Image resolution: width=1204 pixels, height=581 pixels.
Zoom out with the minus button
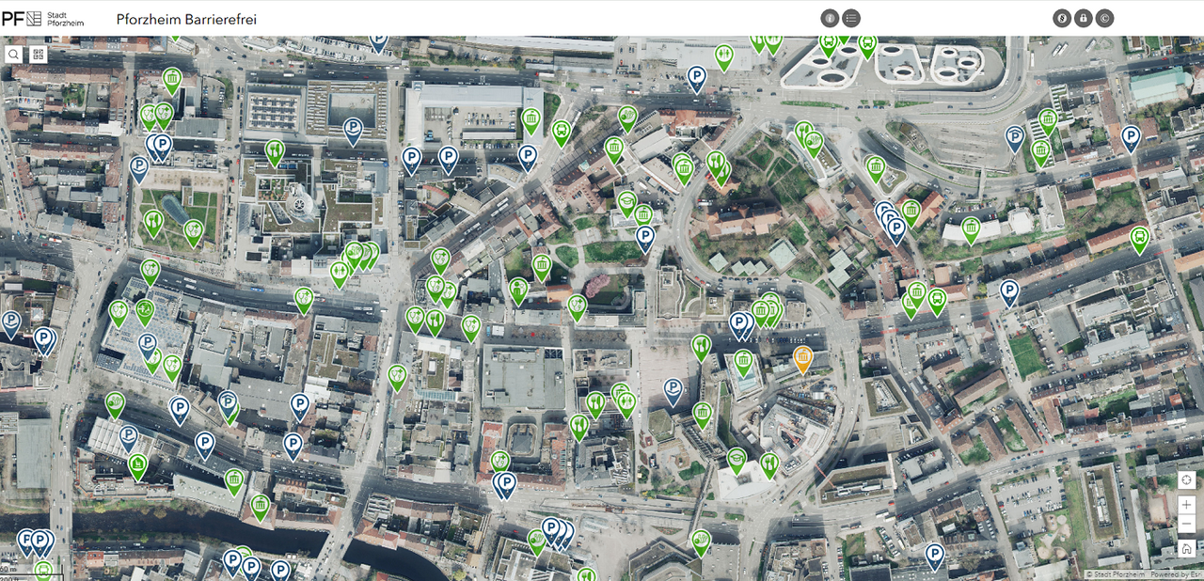[1186, 525]
